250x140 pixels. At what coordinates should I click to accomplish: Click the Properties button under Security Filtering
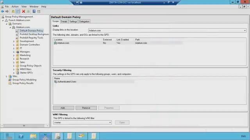[x=109, y=108]
